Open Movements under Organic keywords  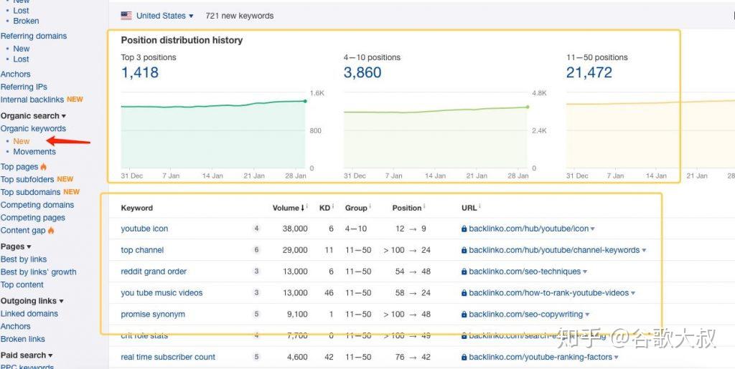(34, 151)
